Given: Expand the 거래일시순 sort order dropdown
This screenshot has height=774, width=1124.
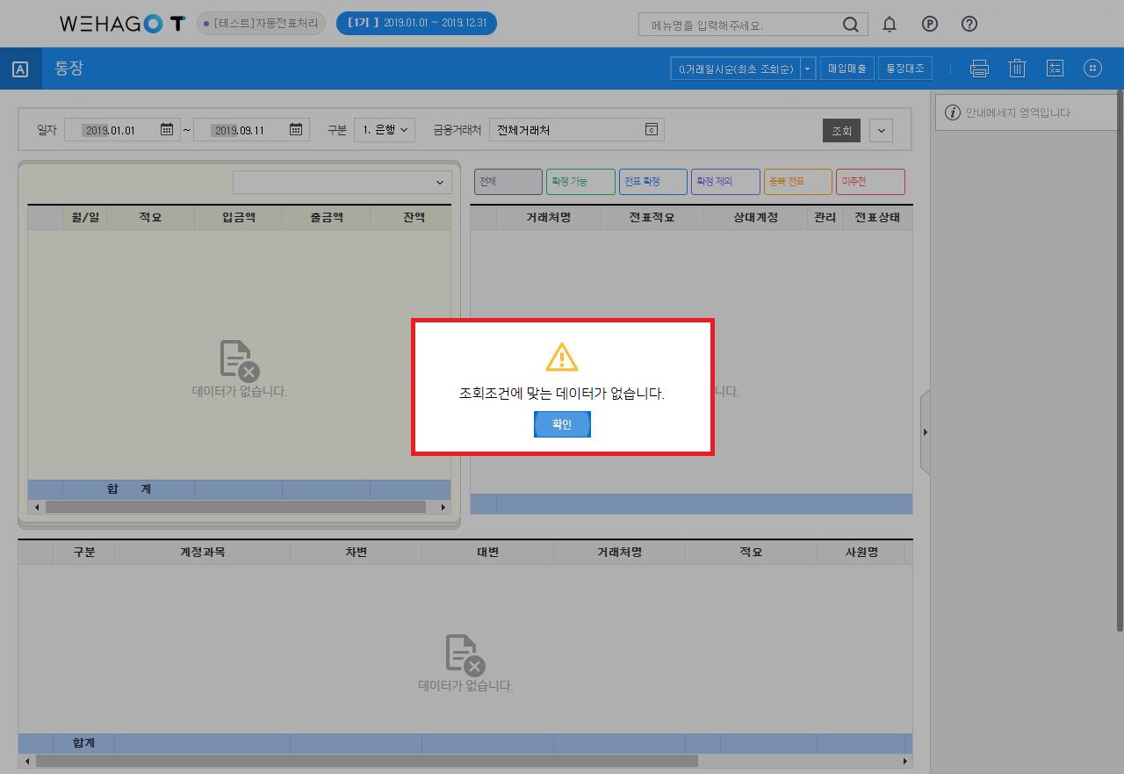Looking at the screenshot, I should coord(807,69).
